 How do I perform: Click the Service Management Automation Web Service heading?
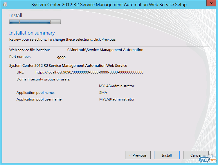click(68, 65)
